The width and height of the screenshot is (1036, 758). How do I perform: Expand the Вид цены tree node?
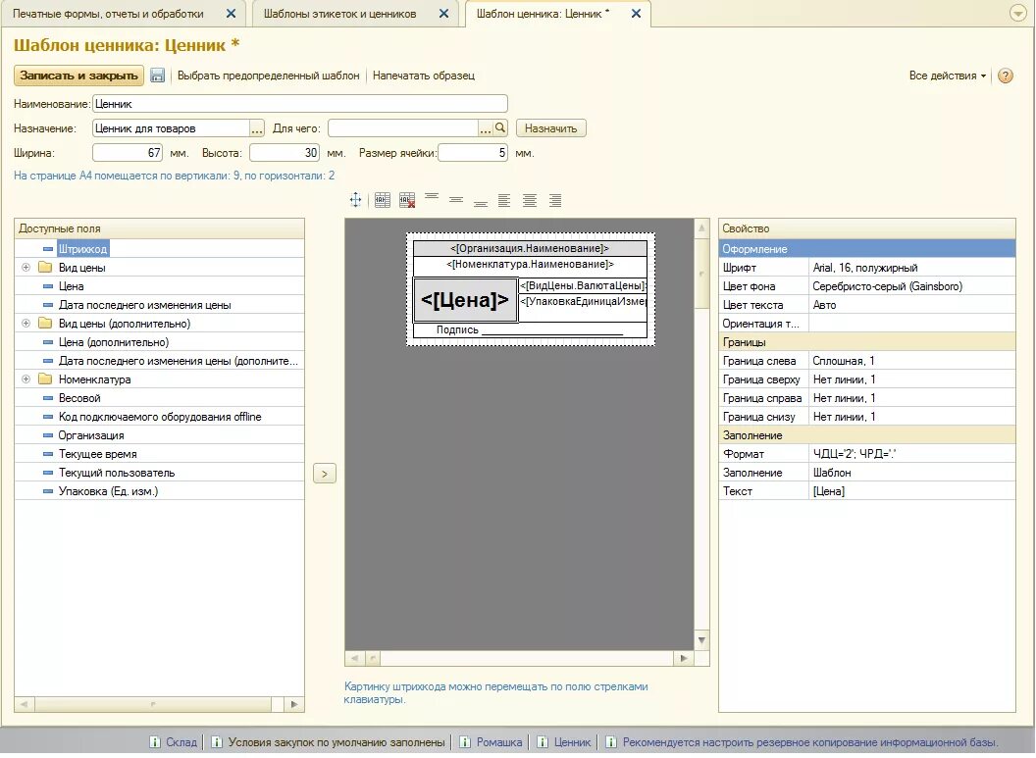click(26, 268)
